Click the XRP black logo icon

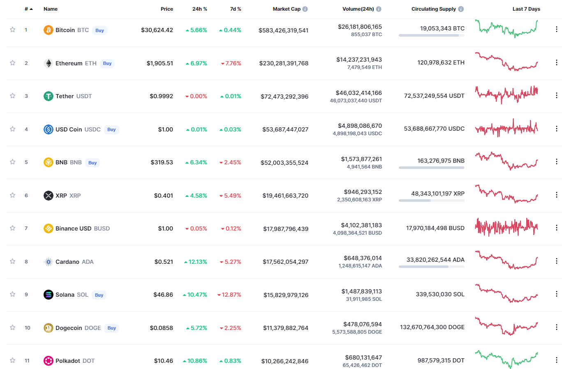point(49,196)
